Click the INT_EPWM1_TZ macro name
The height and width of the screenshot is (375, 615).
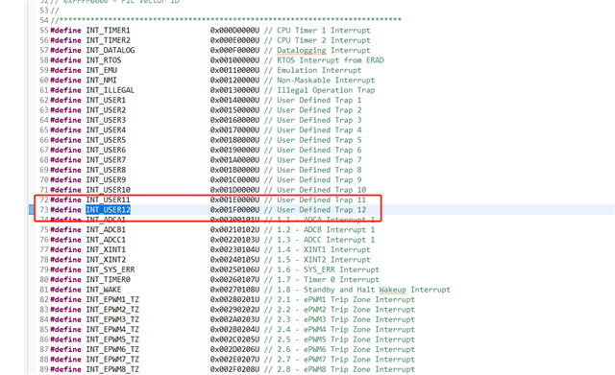112,300
